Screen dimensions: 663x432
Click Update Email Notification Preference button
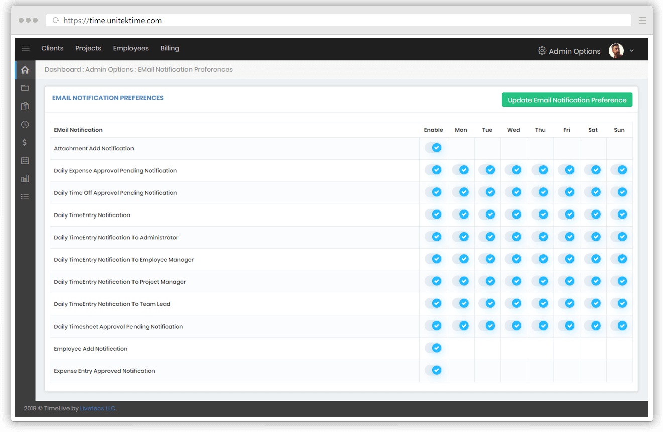[567, 100]
